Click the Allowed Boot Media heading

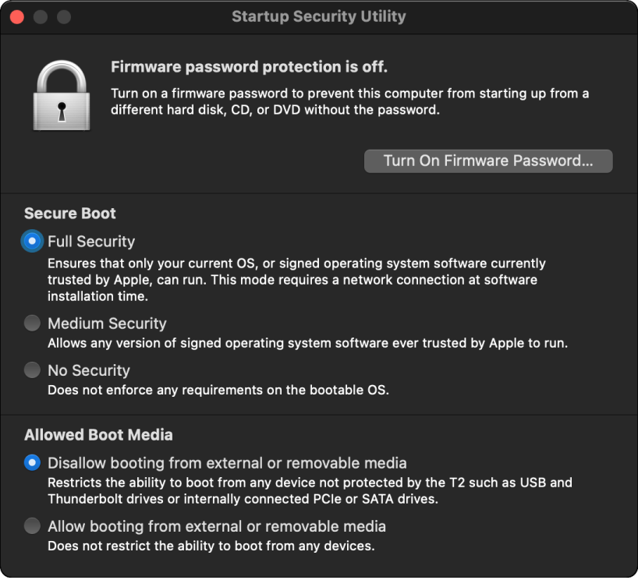click(x=97, y=435)
